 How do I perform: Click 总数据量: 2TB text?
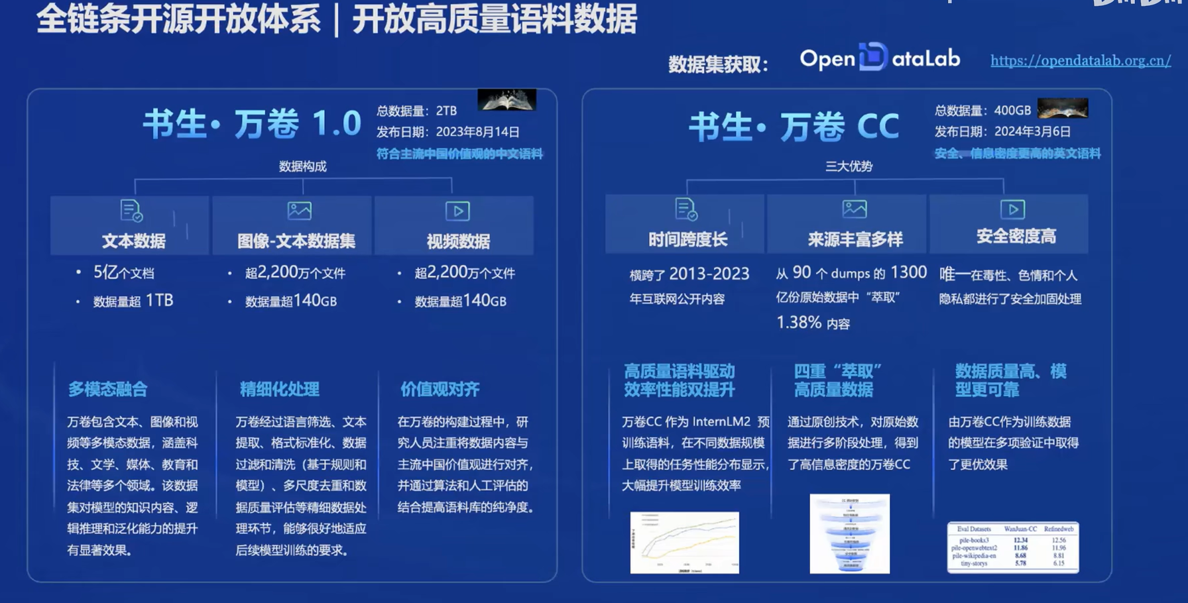417,111
